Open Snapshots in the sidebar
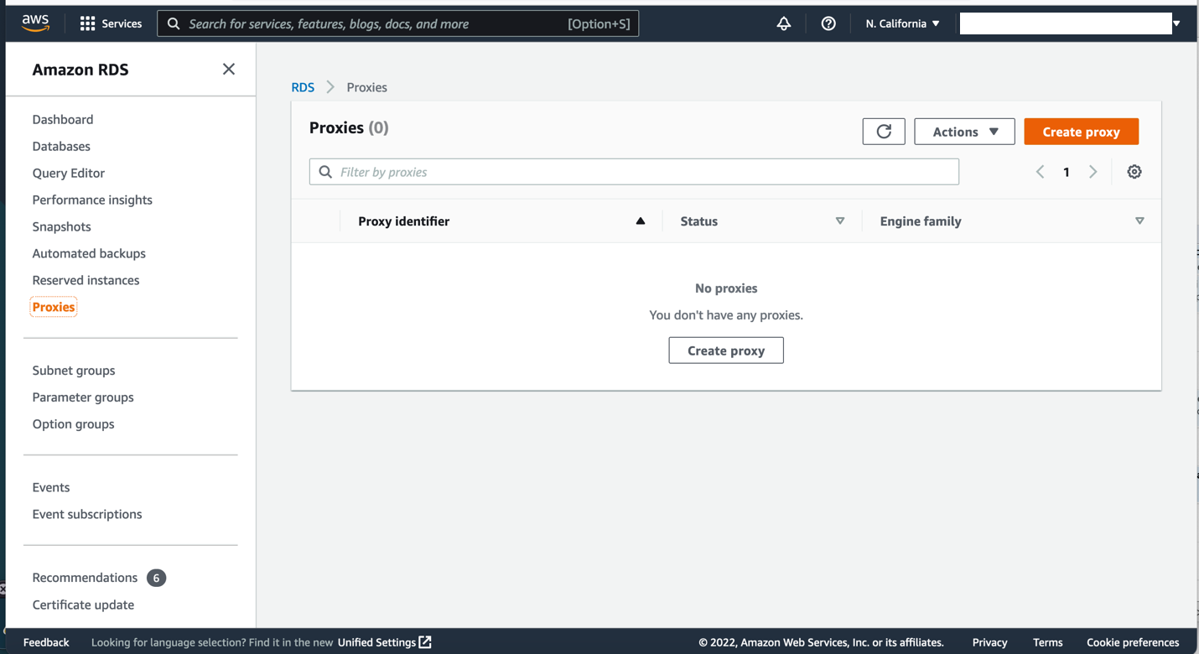The height and width of the screenshot is (654, 1199). point(62,226)
